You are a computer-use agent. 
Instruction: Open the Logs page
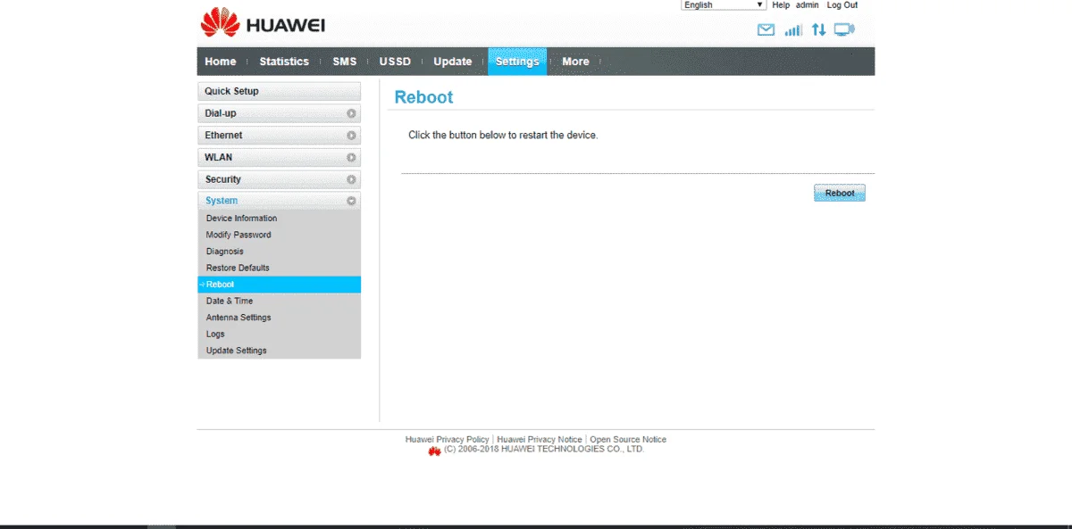[x=215, y=334]
